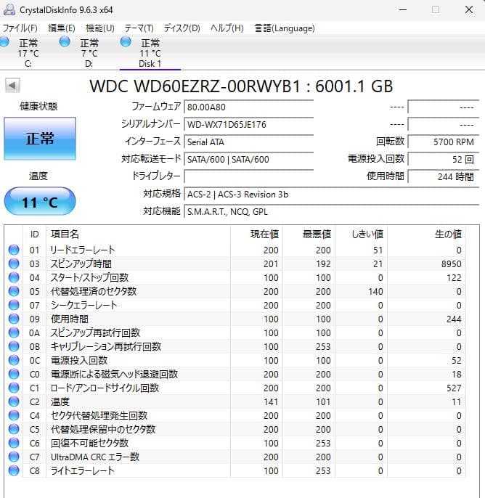Click the drive title WDC WD60EZRZ-00RWYB1 : 6001.1 GB
Screen dimensions: 485x498
pos(241,86)
